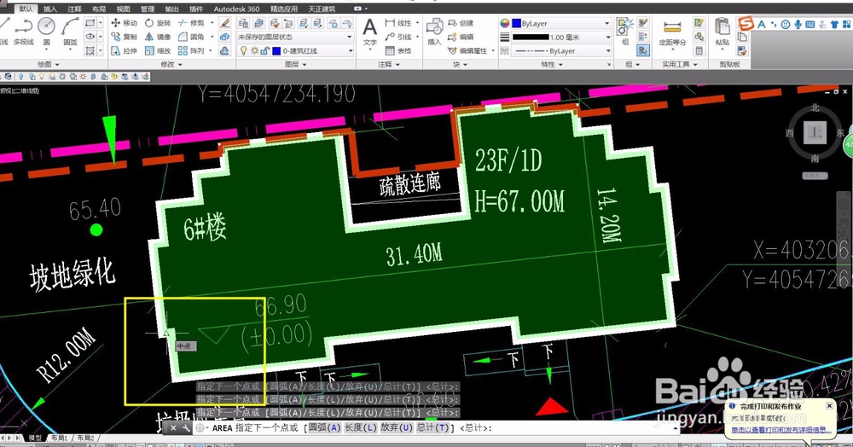Image resolution: width=853 pixels, height=447 pixels.
Task: Open the 未保存的图层状态 layer state dropdown
Action: click(x=295, y=37)
